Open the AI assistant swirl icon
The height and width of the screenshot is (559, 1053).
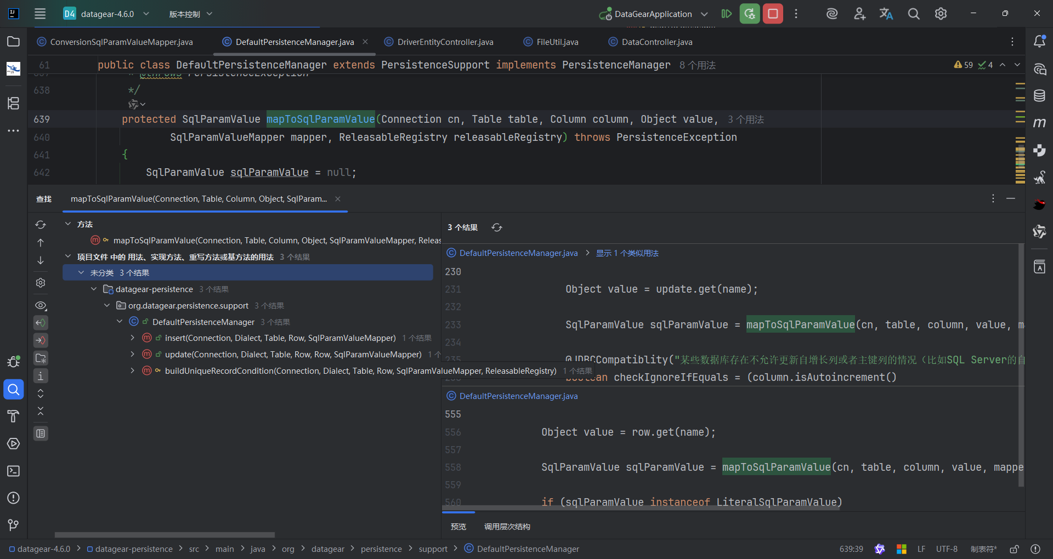[x=832, y=14]
